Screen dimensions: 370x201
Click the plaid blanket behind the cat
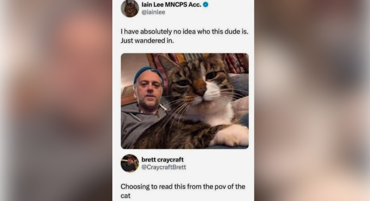tap(234, 62)
